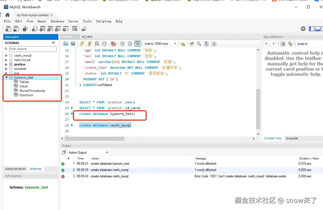Open Workbench preferences gear icon

click(x=303, y=29)
